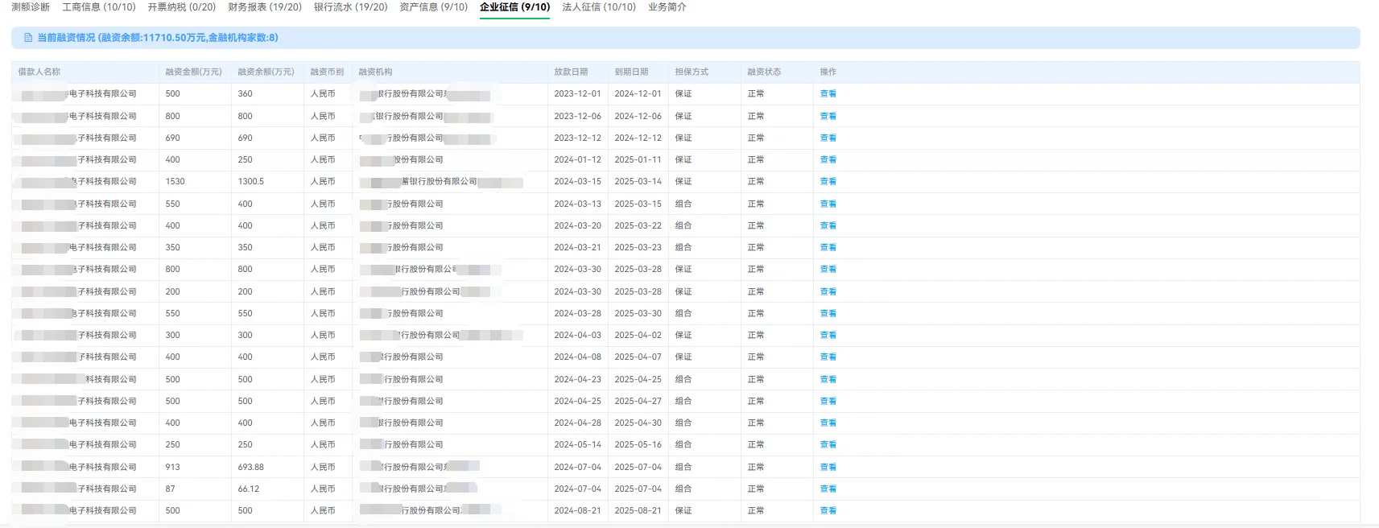Screen dimensions: 1379x528
Task: Go to the 开票纳税 (0/20) tab
Action: pos(182,7)
